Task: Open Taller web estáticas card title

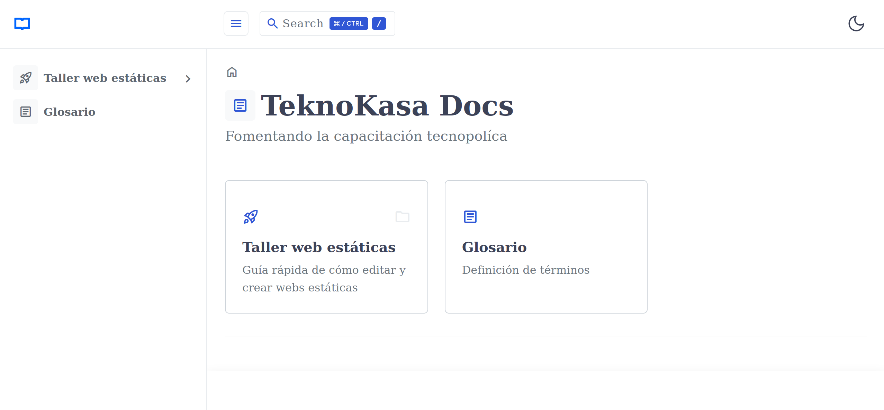Action: point(318,247)
